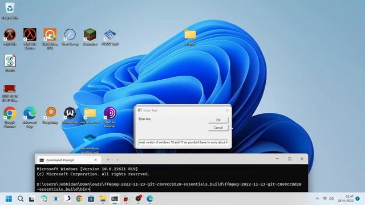Maximize the Command Prompt window
This screenshot has width=365, height=205.
point(290,159)
